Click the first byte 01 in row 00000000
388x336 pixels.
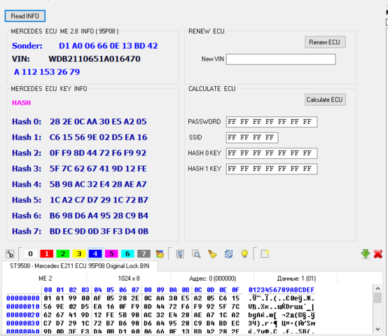(x=48, y=298)
